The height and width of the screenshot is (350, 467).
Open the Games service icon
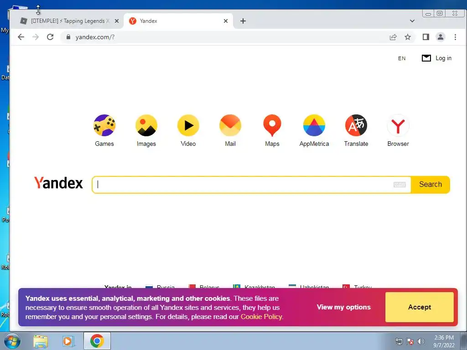[104, 126]
